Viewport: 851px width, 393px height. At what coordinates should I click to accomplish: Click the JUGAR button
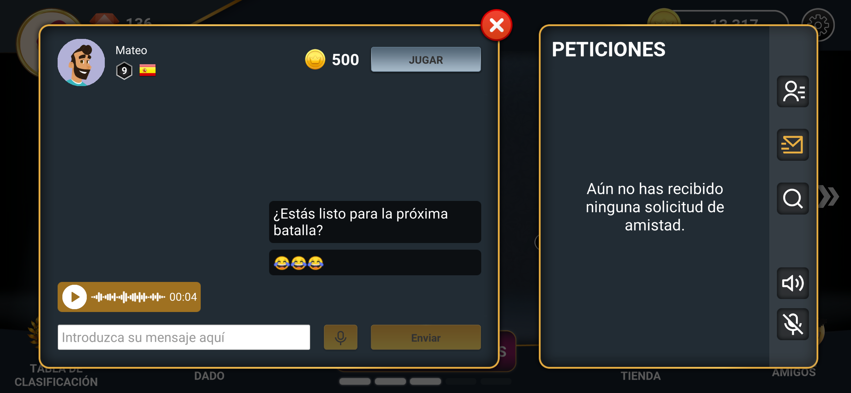point(425,59)
